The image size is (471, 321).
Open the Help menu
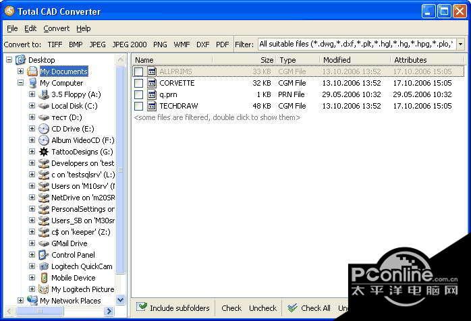tap(83, 28)
